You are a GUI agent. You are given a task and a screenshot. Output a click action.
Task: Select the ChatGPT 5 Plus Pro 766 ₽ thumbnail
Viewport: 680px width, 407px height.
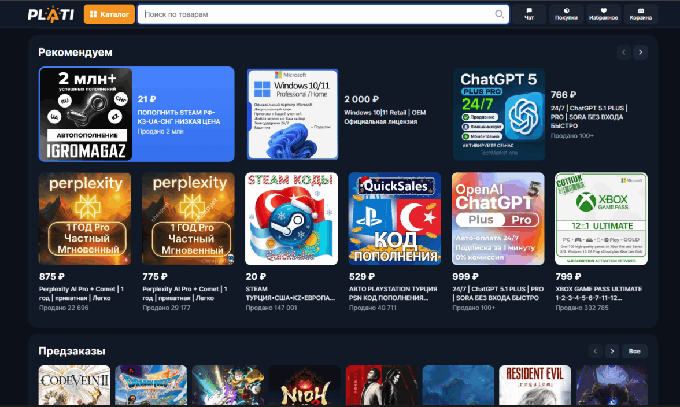coord(499,114)
